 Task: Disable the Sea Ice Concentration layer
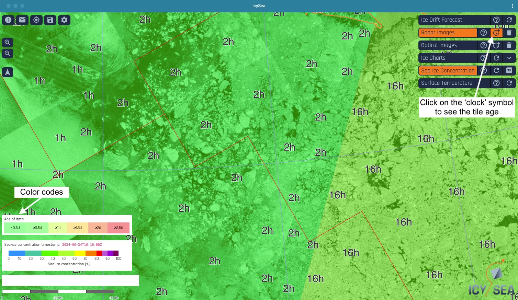click(x=448, y=70)
